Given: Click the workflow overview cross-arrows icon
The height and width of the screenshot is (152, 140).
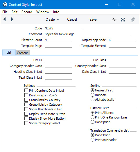Looking at the screenshot, I should point(123,20).
